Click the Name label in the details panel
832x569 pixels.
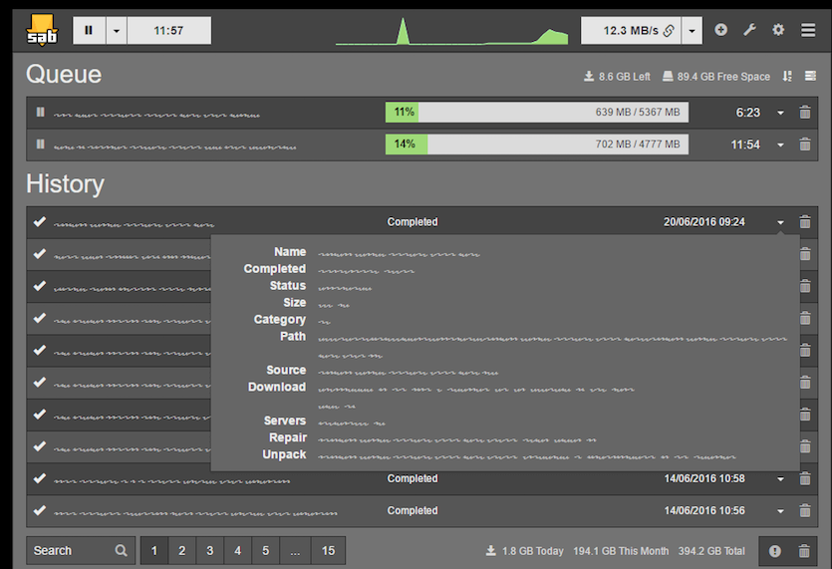point(290,251)
